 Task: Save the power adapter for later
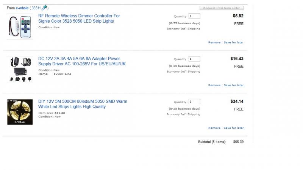pos(234,85)
